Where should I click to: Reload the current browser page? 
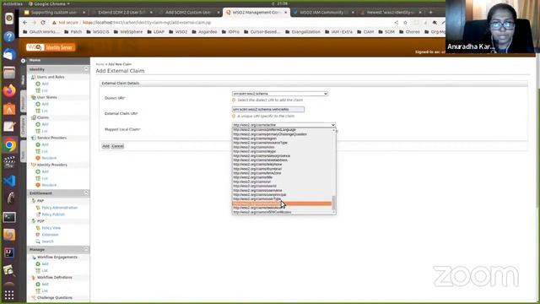click(43, 23)
